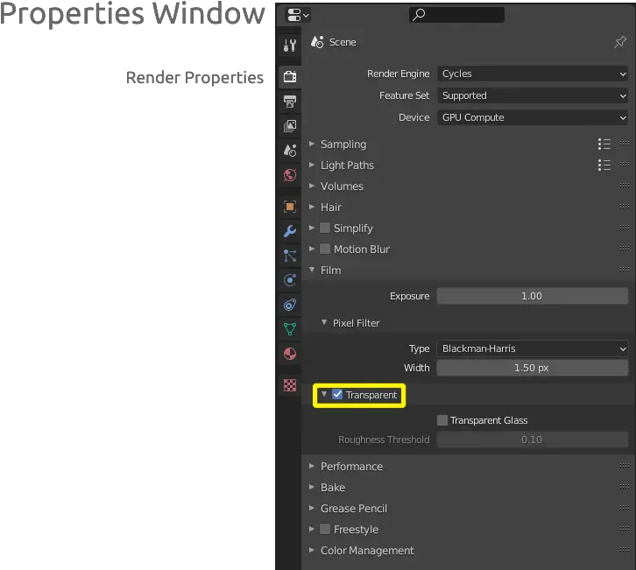Click the Roughness Threshold field 0.10

tap(532, 440)
